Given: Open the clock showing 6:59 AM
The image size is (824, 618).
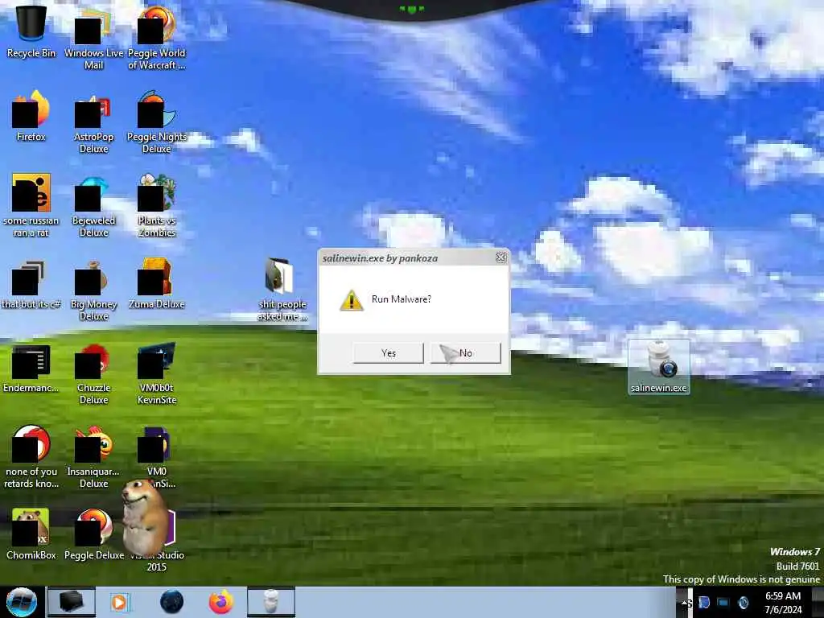Looking at the screenshot, I should pyautogui.click(x=783, y=603).
